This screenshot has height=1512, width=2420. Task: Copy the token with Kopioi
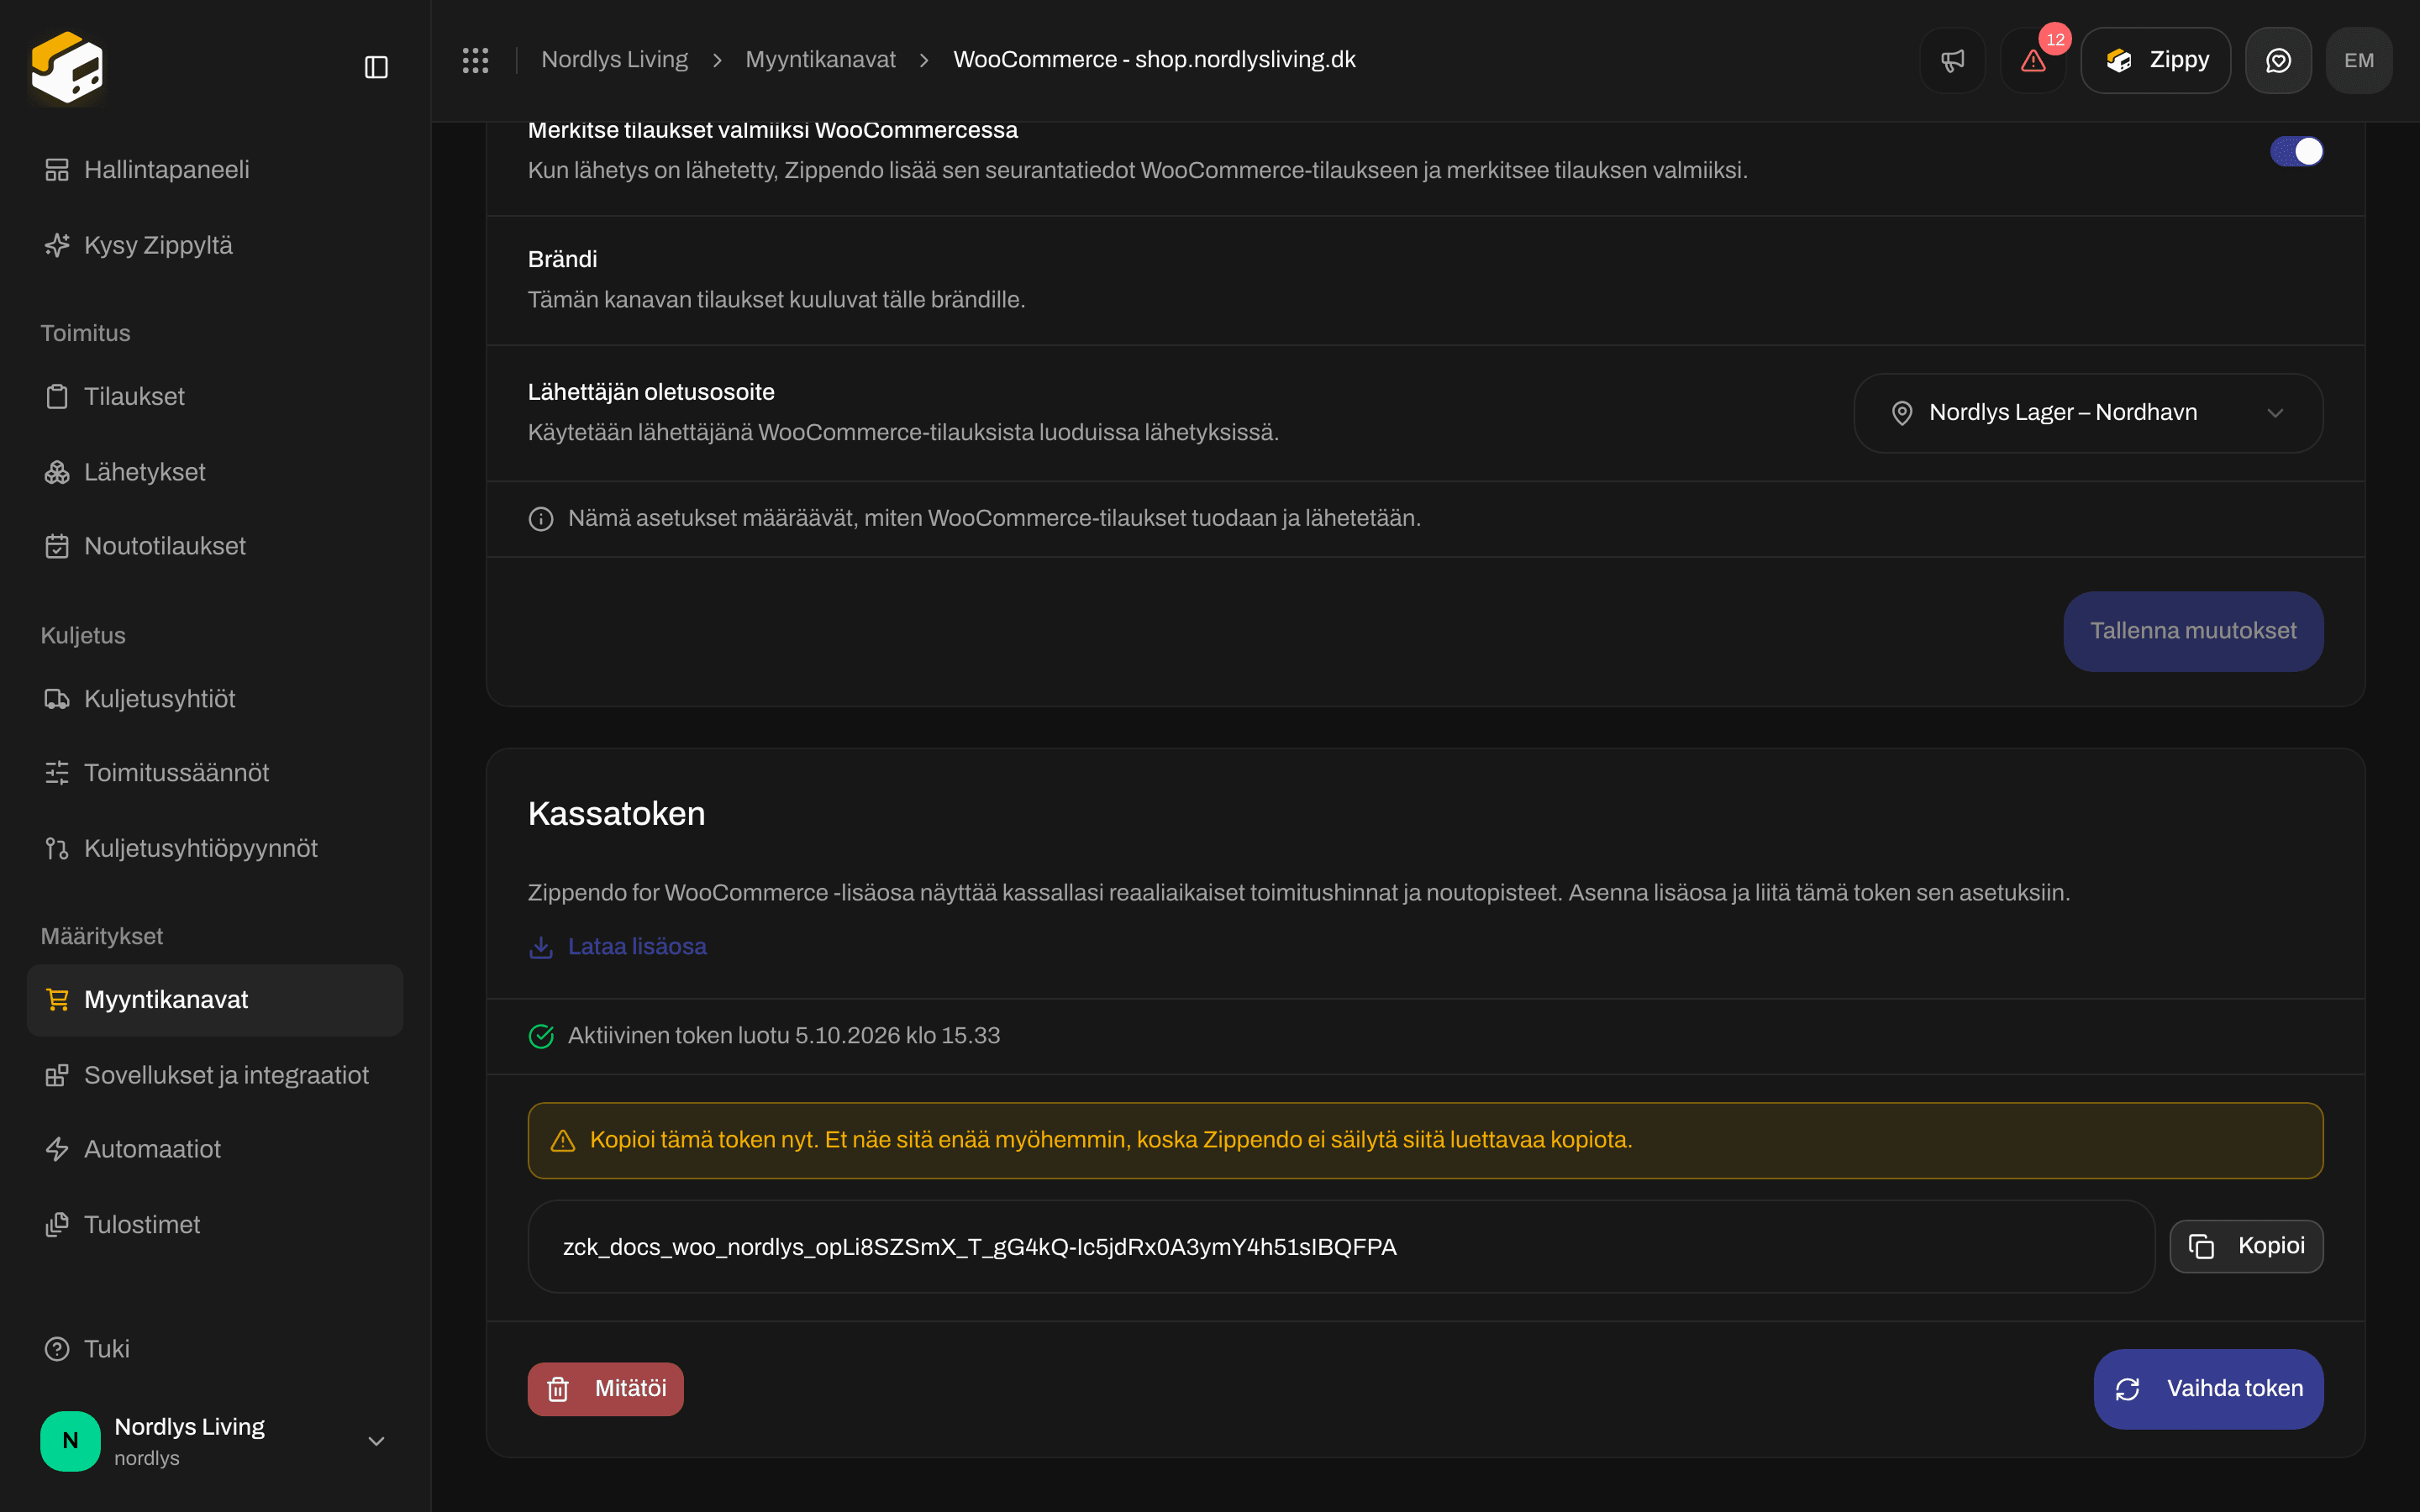(x=2246, y=1246)
